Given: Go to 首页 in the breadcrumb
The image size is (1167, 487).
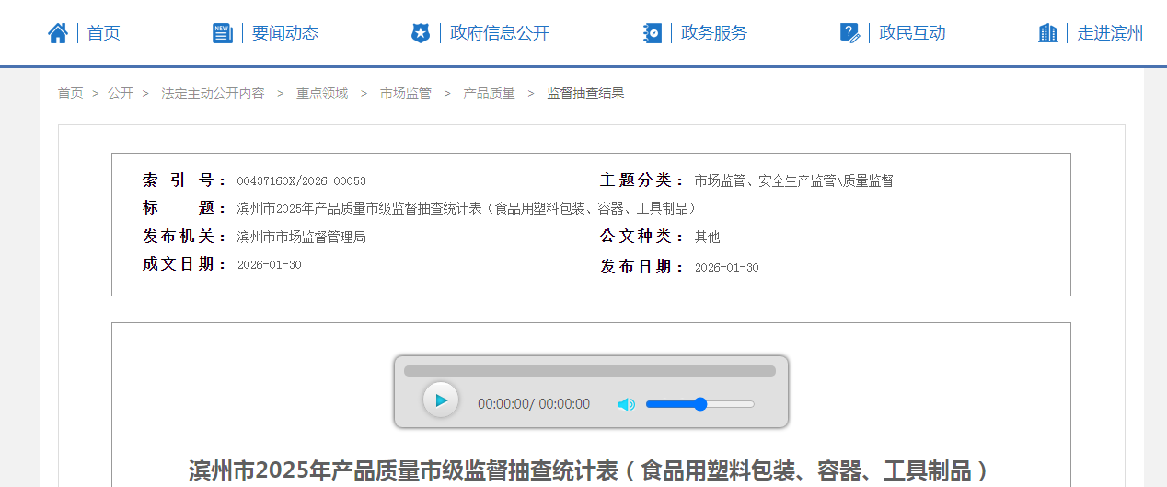Looking at the screenshot, I should (70, 93).
